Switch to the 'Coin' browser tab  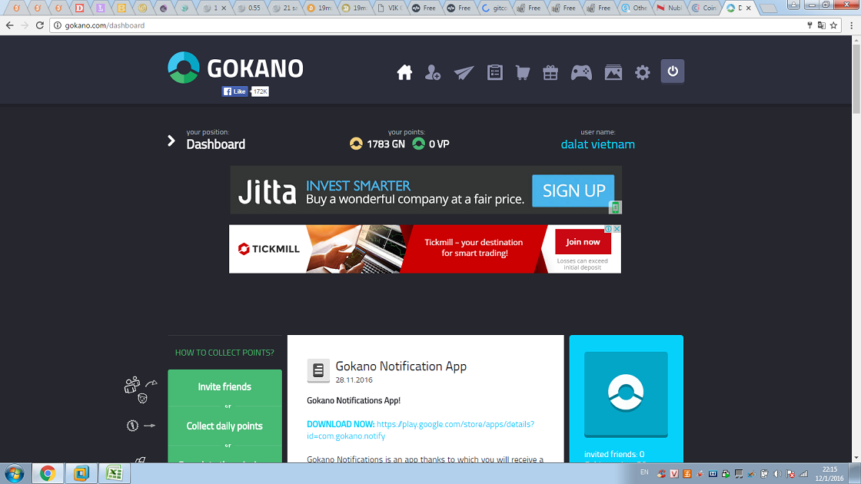point(706,8)
